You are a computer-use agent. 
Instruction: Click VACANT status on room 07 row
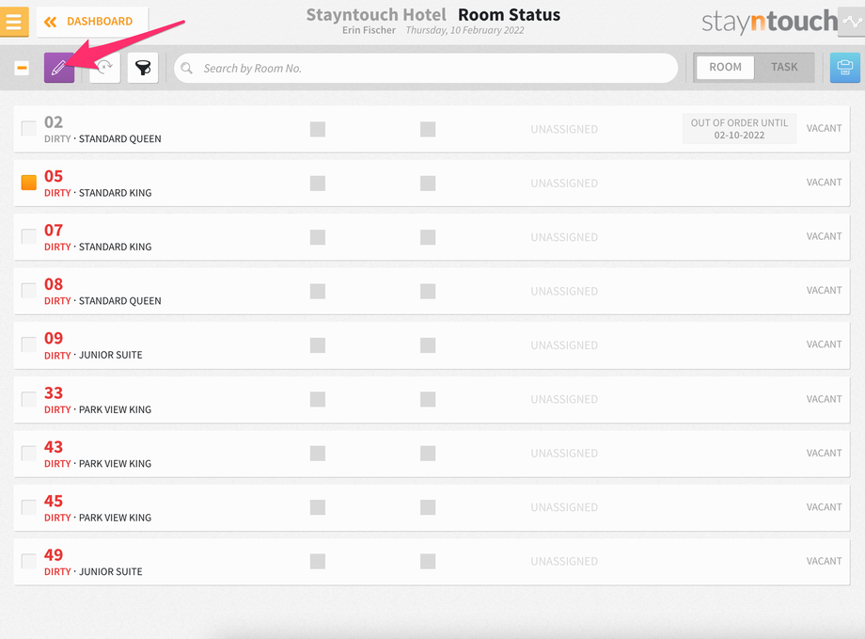824,236
